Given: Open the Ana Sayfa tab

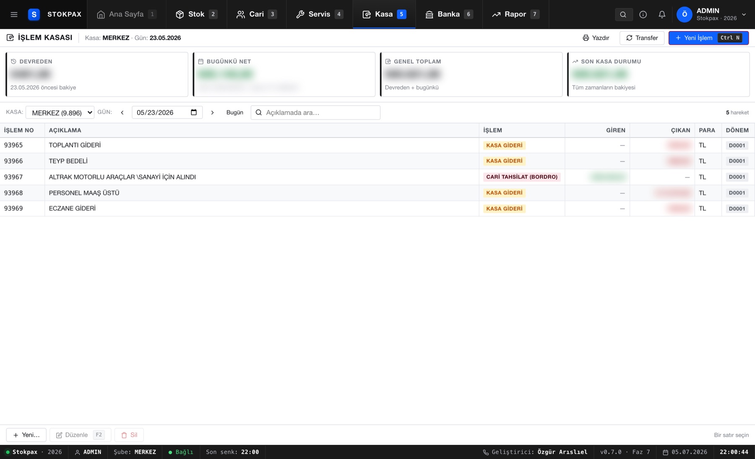Looking at the screenshot, I should click(x=126, y=14).
